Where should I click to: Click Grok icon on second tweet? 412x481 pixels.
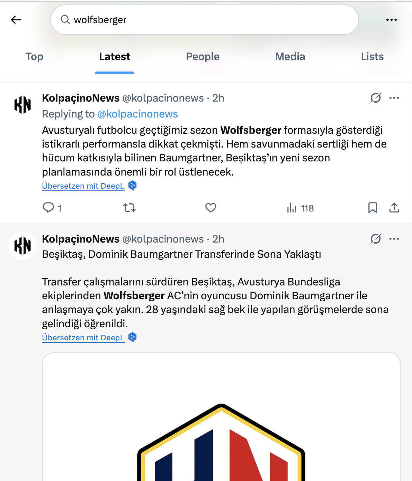click(x=376, y=239)
